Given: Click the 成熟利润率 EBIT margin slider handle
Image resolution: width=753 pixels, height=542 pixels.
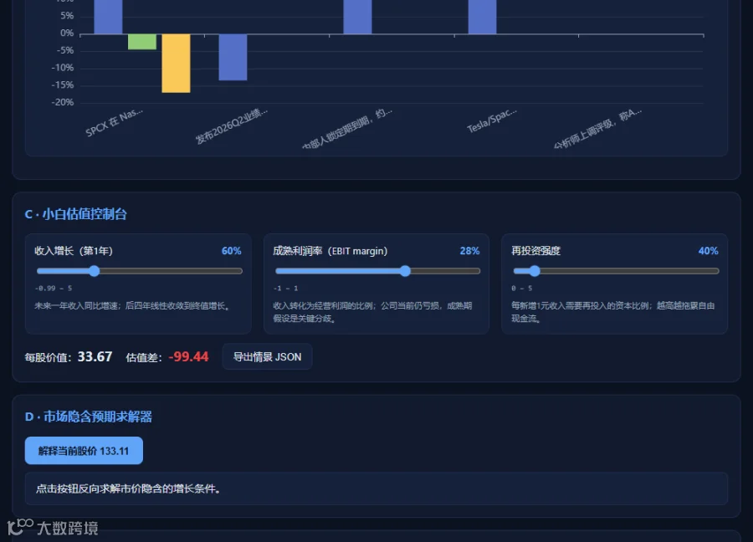Looking at the screenshot, I should click(x=405, y=271).
